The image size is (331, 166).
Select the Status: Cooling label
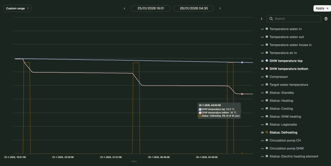tap(281, 109)
